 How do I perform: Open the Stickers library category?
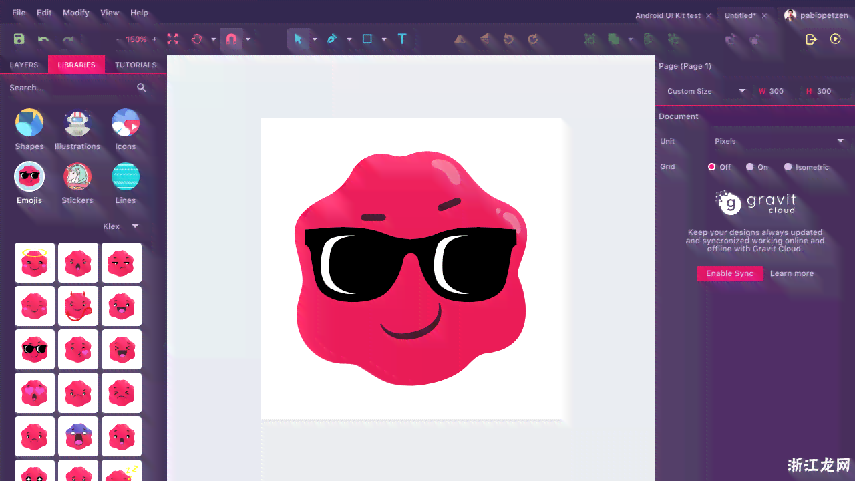pyautogui.click(x=77, y=184)
